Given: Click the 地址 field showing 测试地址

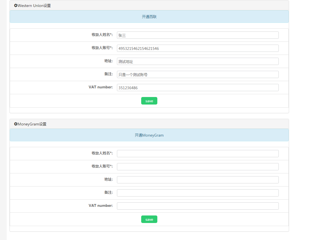Looking at the screenshot, I should point(197,61).
